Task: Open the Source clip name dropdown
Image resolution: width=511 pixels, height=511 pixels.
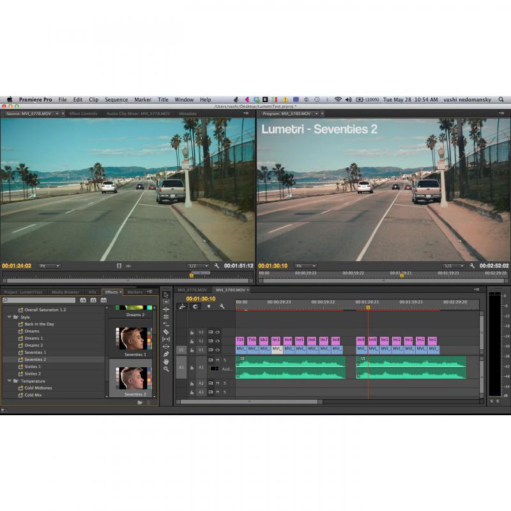Action: coord(57,114)
